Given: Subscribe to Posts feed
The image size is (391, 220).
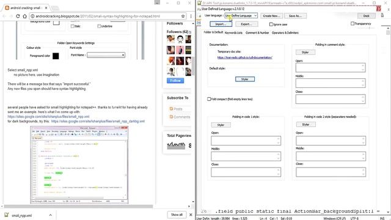Looking at the screenshot, I should click(178, 109).
